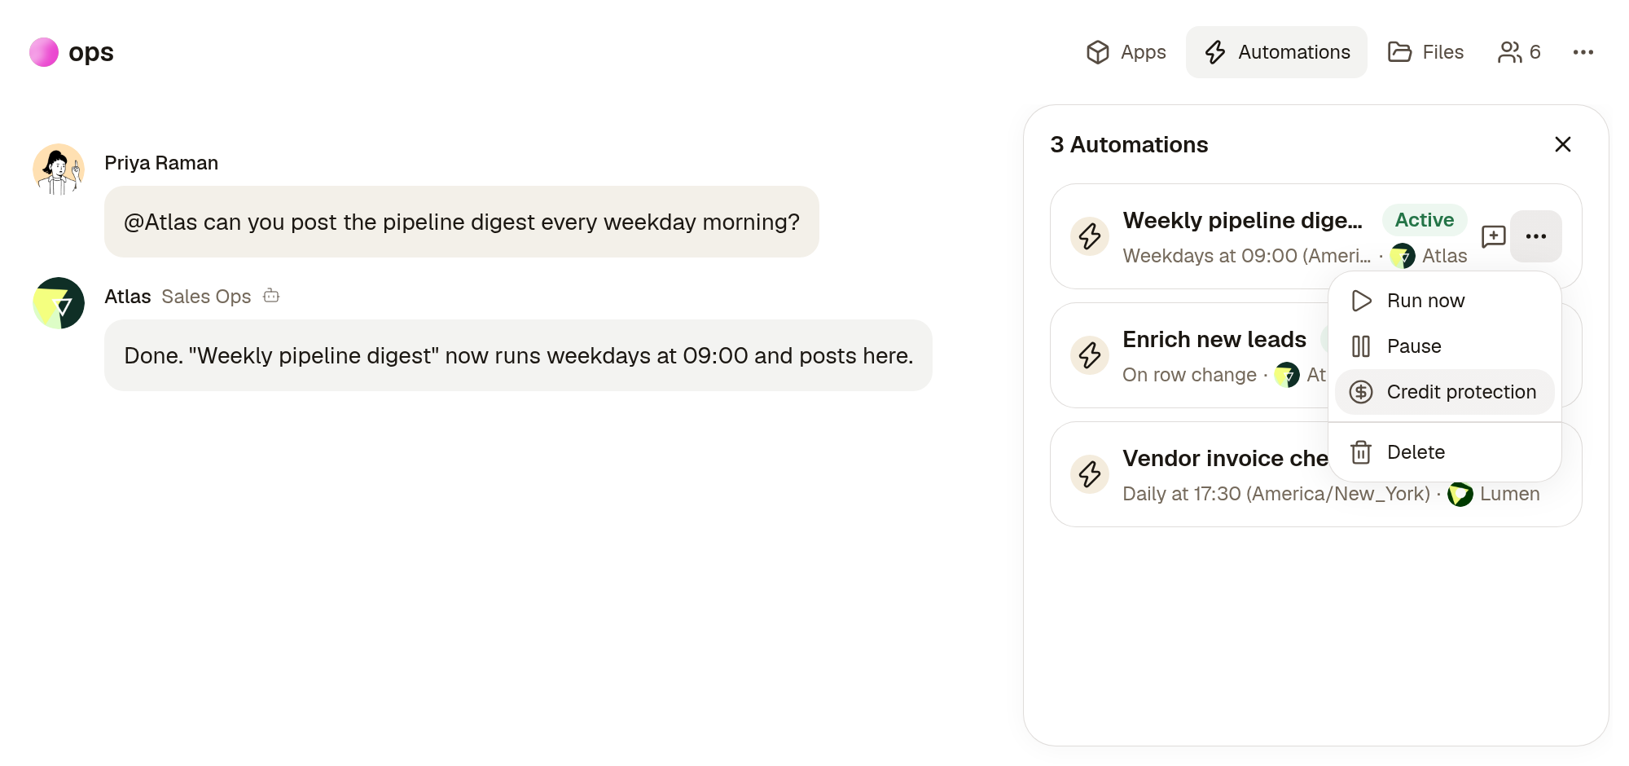Screen dimensions: 1629x766
Task: Click the pink ops channel icon
Action: [x=44, y=52]
